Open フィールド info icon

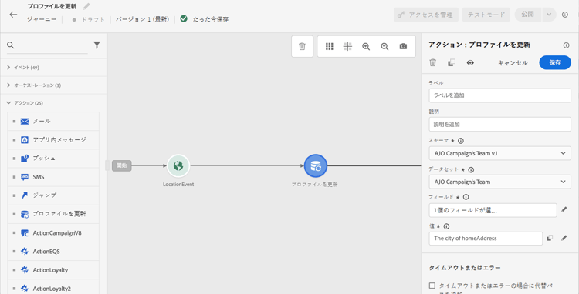coord(466,197)
